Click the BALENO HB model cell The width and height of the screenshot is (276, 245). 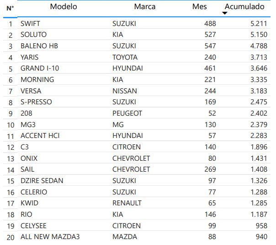tap(39, 46)
